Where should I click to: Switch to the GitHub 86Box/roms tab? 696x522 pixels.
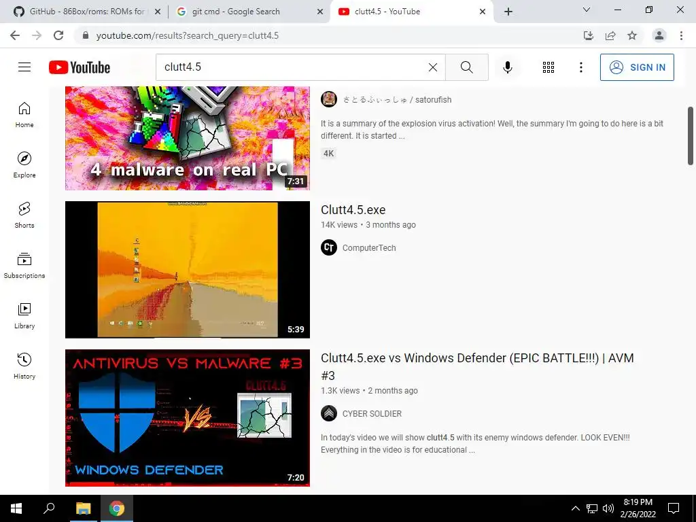click(86, 12)
